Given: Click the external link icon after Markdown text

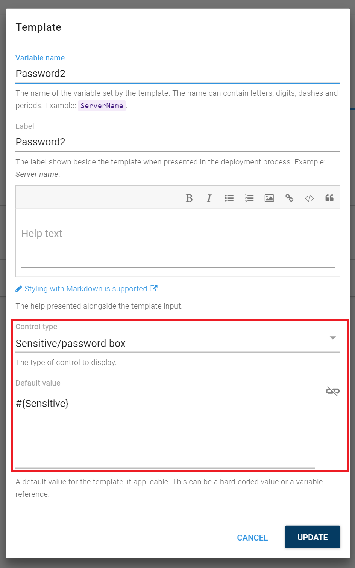Looking at the screenshot, I should pyautogui.click(x=153, y=288).
